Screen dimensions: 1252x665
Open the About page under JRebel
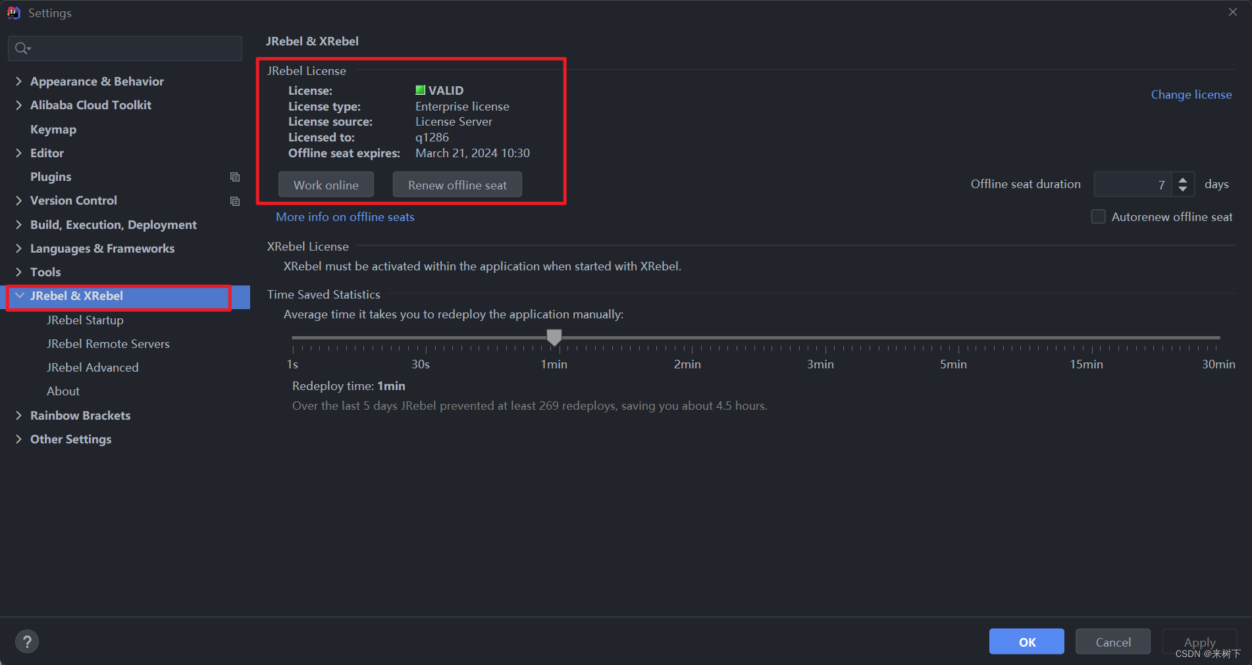63,391
